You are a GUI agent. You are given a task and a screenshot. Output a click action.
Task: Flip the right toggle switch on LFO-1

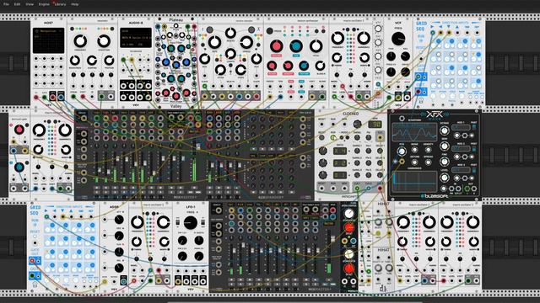(202, 223)
